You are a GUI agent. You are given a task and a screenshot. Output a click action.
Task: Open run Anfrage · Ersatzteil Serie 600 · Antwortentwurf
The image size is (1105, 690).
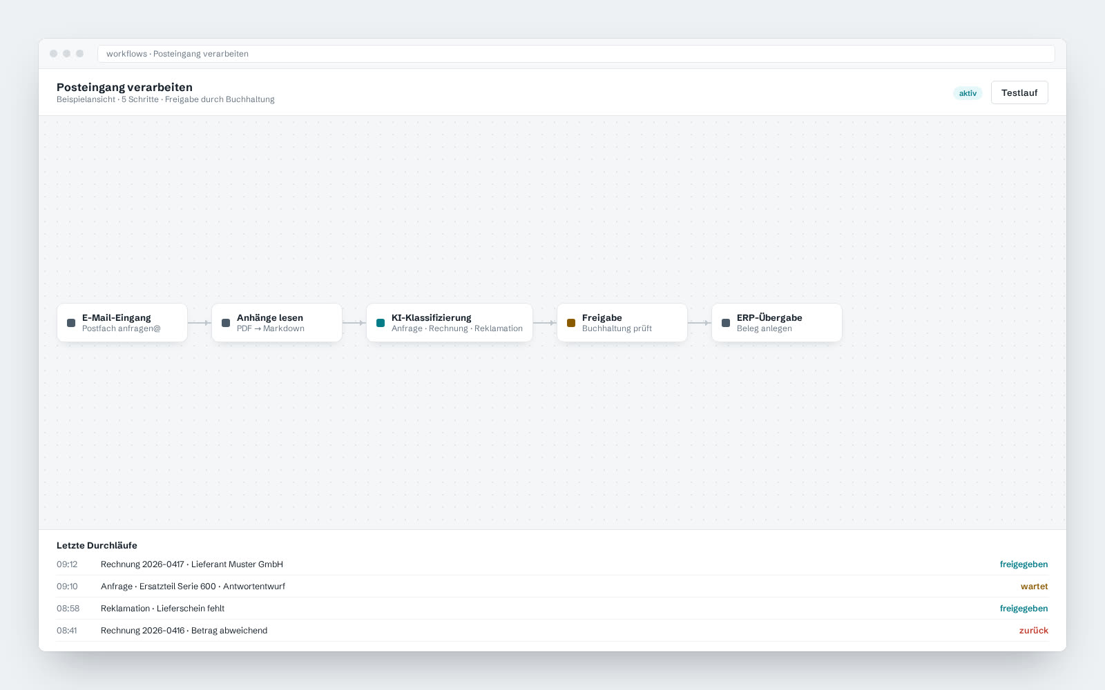point(552,586)
